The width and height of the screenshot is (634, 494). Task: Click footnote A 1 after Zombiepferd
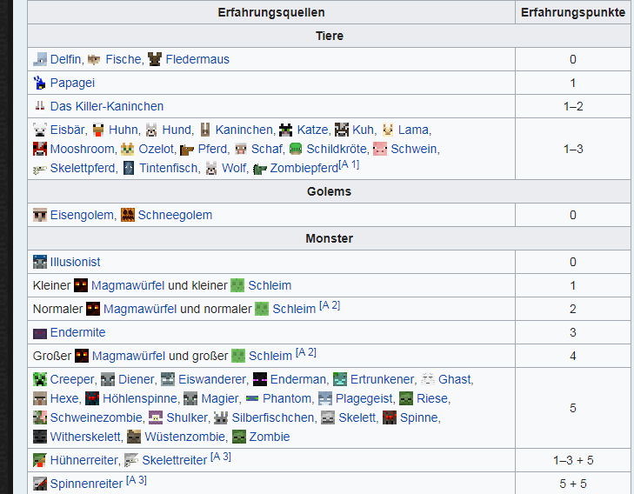tap(350, 164)
